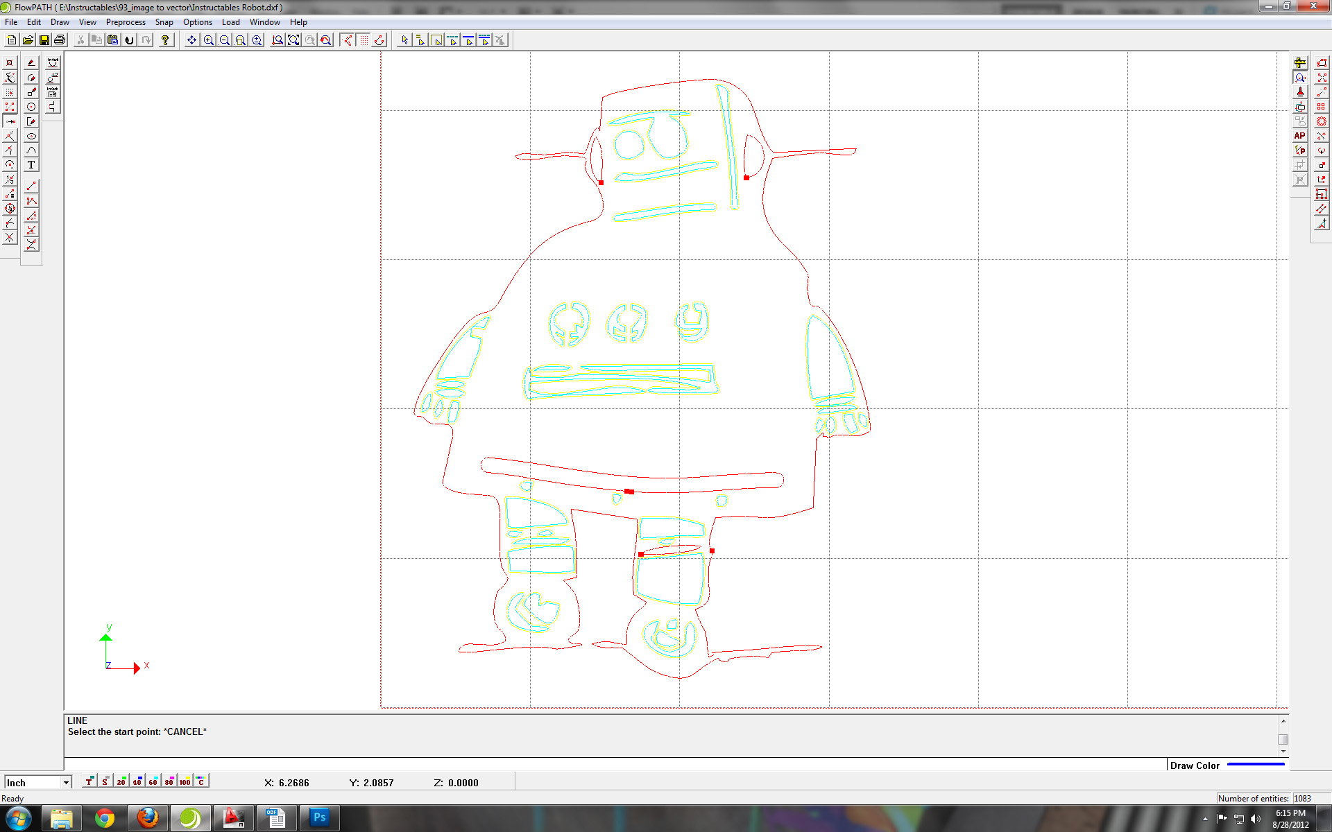Viewport: 1332px width, 832px height.
Task: Toggle the 80 percent quality button
Action: pos(169,781)
